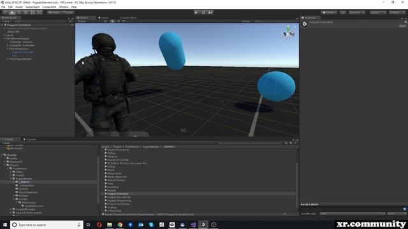Open the Component menu
Image resolution: width=408 pixels, height=229 pixels.
click(49, 7)
